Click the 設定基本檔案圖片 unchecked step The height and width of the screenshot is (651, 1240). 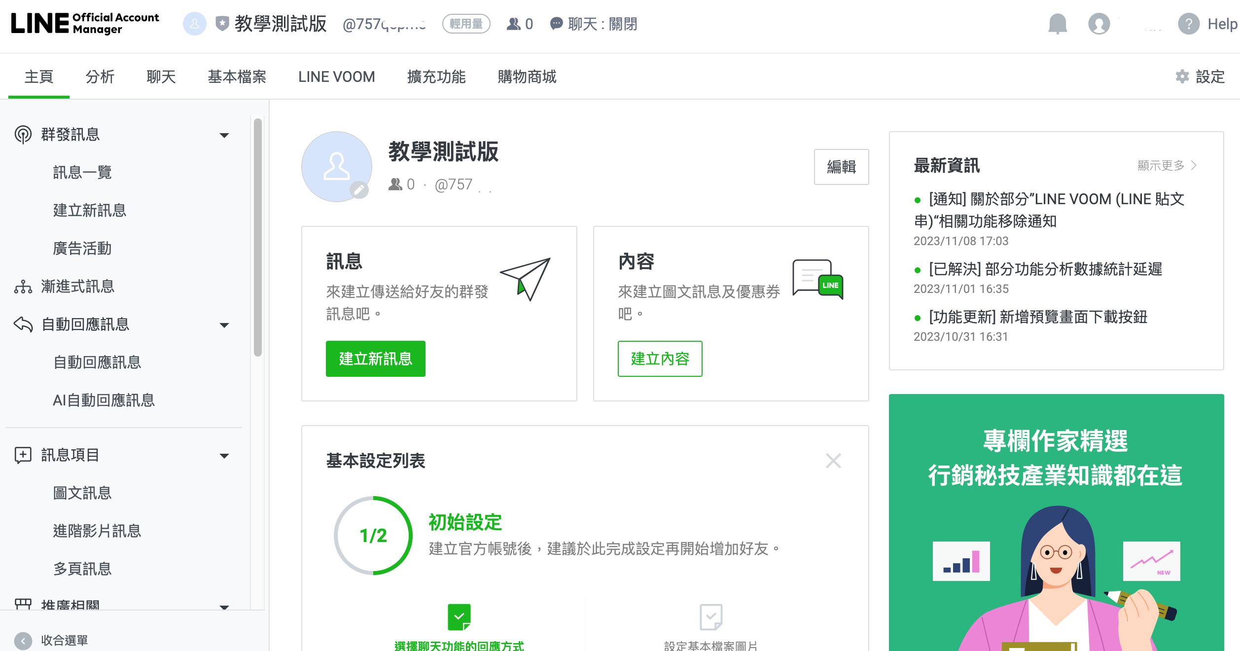[710, 617]
